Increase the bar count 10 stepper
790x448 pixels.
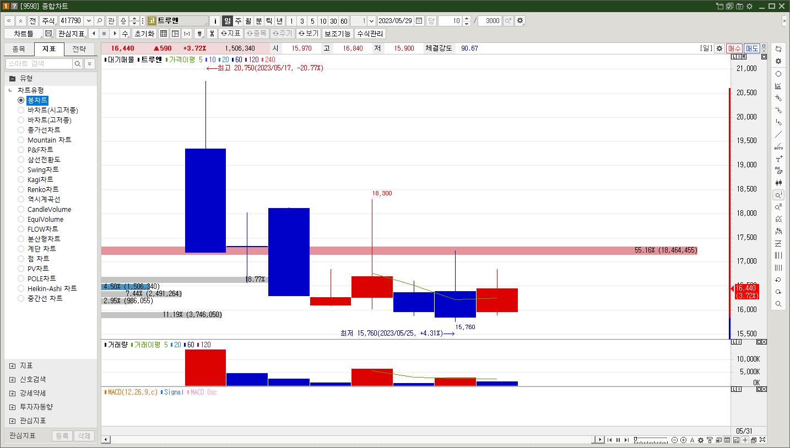coord(467,19)
